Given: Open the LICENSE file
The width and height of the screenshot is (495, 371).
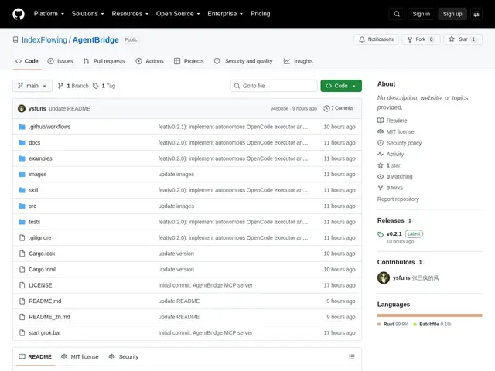Looking at the screenshot, I should pos(40,285).
